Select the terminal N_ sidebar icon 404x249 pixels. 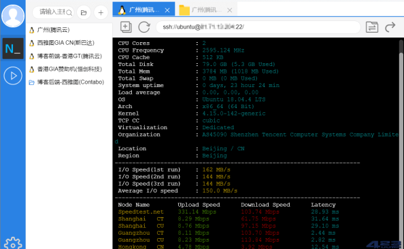[x=13, y=48]
